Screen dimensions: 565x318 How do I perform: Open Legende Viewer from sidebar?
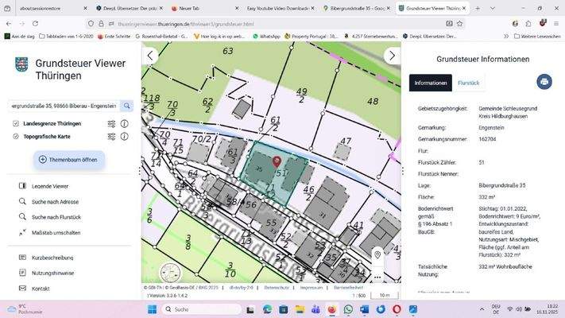52,186
